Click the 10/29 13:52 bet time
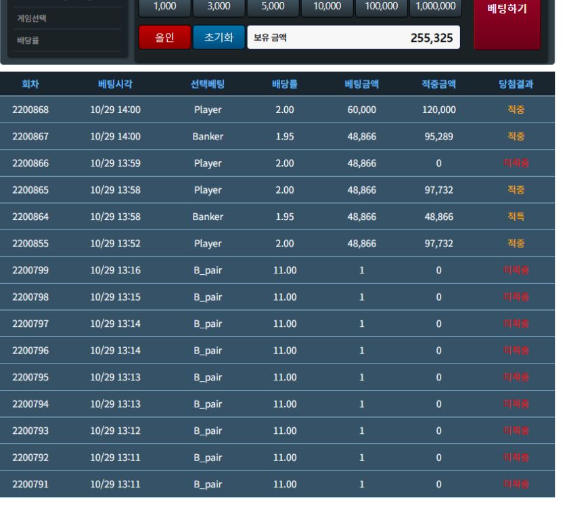This screenshot has height=505, width=565. 115,243
